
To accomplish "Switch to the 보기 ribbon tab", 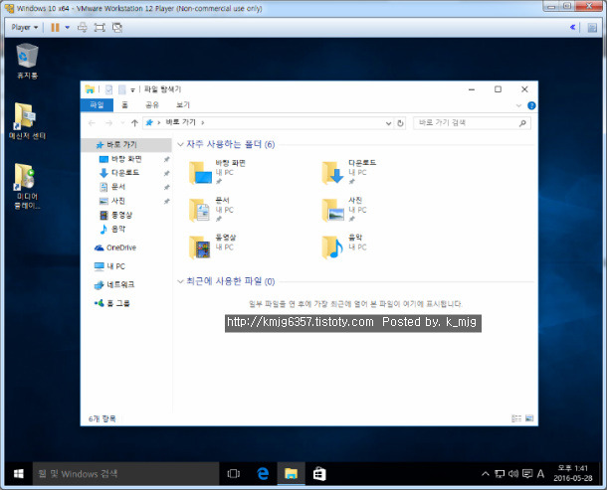I will click(x=183, y=104).
